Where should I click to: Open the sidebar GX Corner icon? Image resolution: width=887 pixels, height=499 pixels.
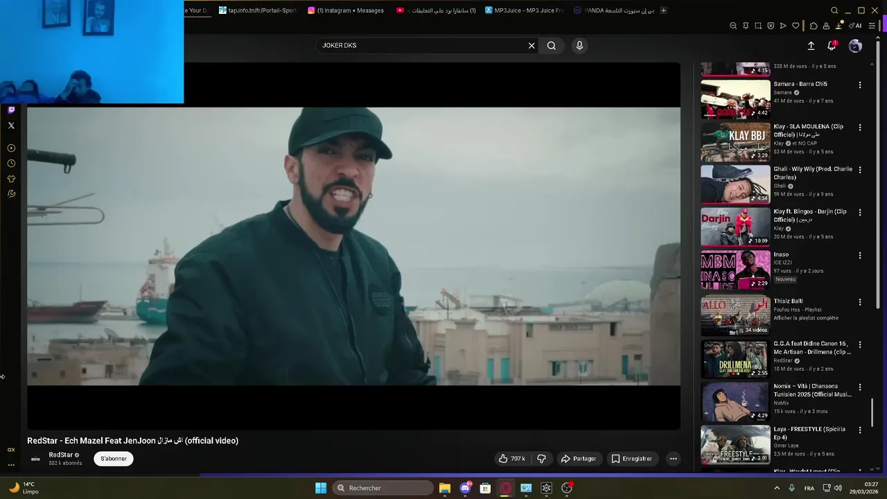(x=11, y=450)
